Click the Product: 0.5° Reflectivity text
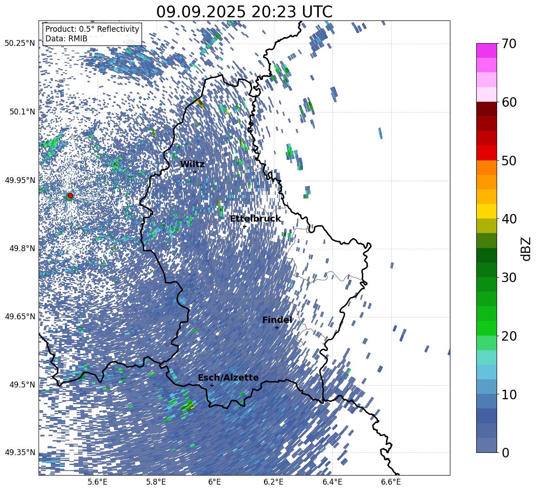This screenshot has width=537, height=491. point(92,29)
